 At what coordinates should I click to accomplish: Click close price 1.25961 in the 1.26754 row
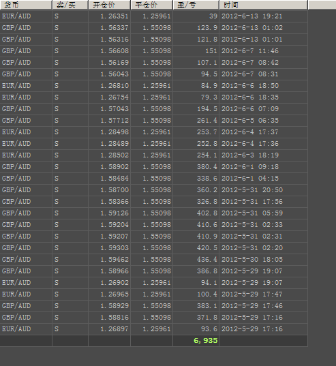pyautogui.click(x=157, y=97)
